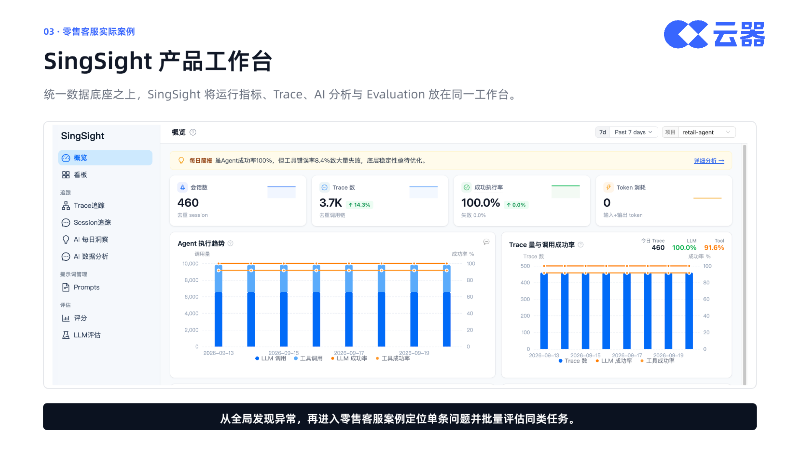
Task: Click the 评分 bar chart icon
Action: (65, 318)
